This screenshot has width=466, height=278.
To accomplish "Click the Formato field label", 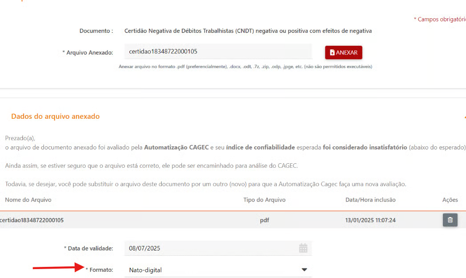I will pyautogui.click(x=101, y=270).
